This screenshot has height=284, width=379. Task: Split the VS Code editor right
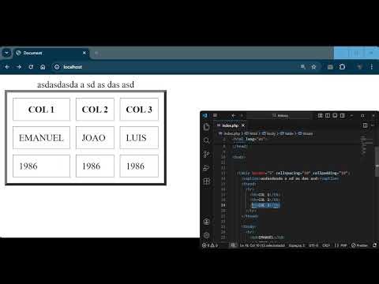[365, 125]
